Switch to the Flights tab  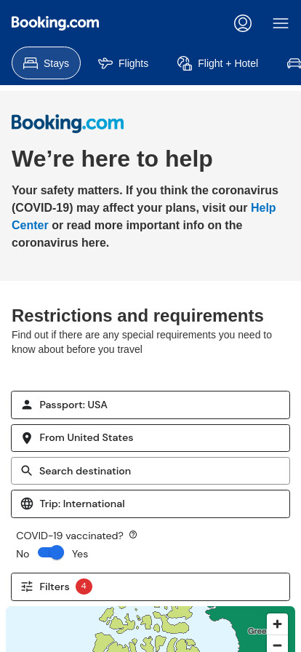123,63
